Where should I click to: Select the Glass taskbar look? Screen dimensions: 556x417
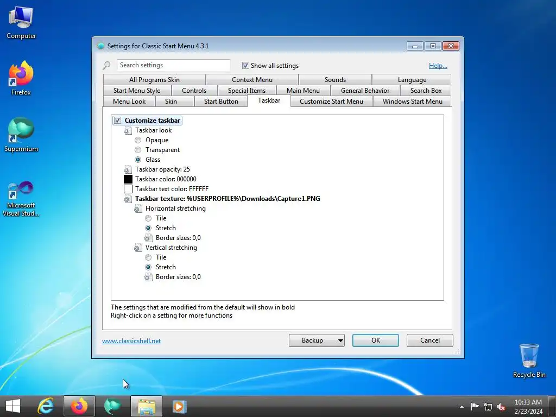click(x=138, y=160)
